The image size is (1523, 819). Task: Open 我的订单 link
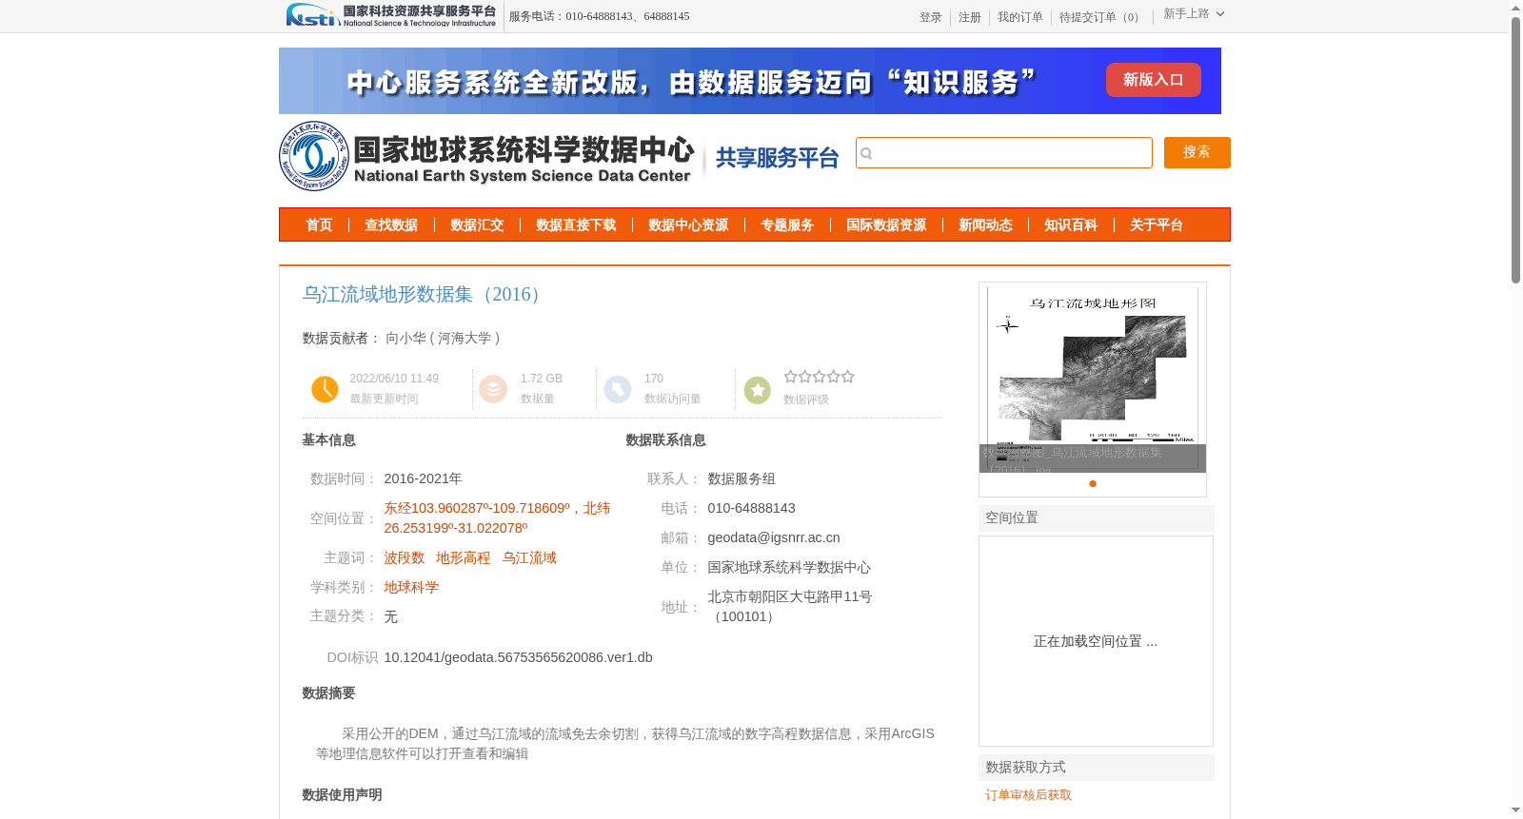(1020, 17)
